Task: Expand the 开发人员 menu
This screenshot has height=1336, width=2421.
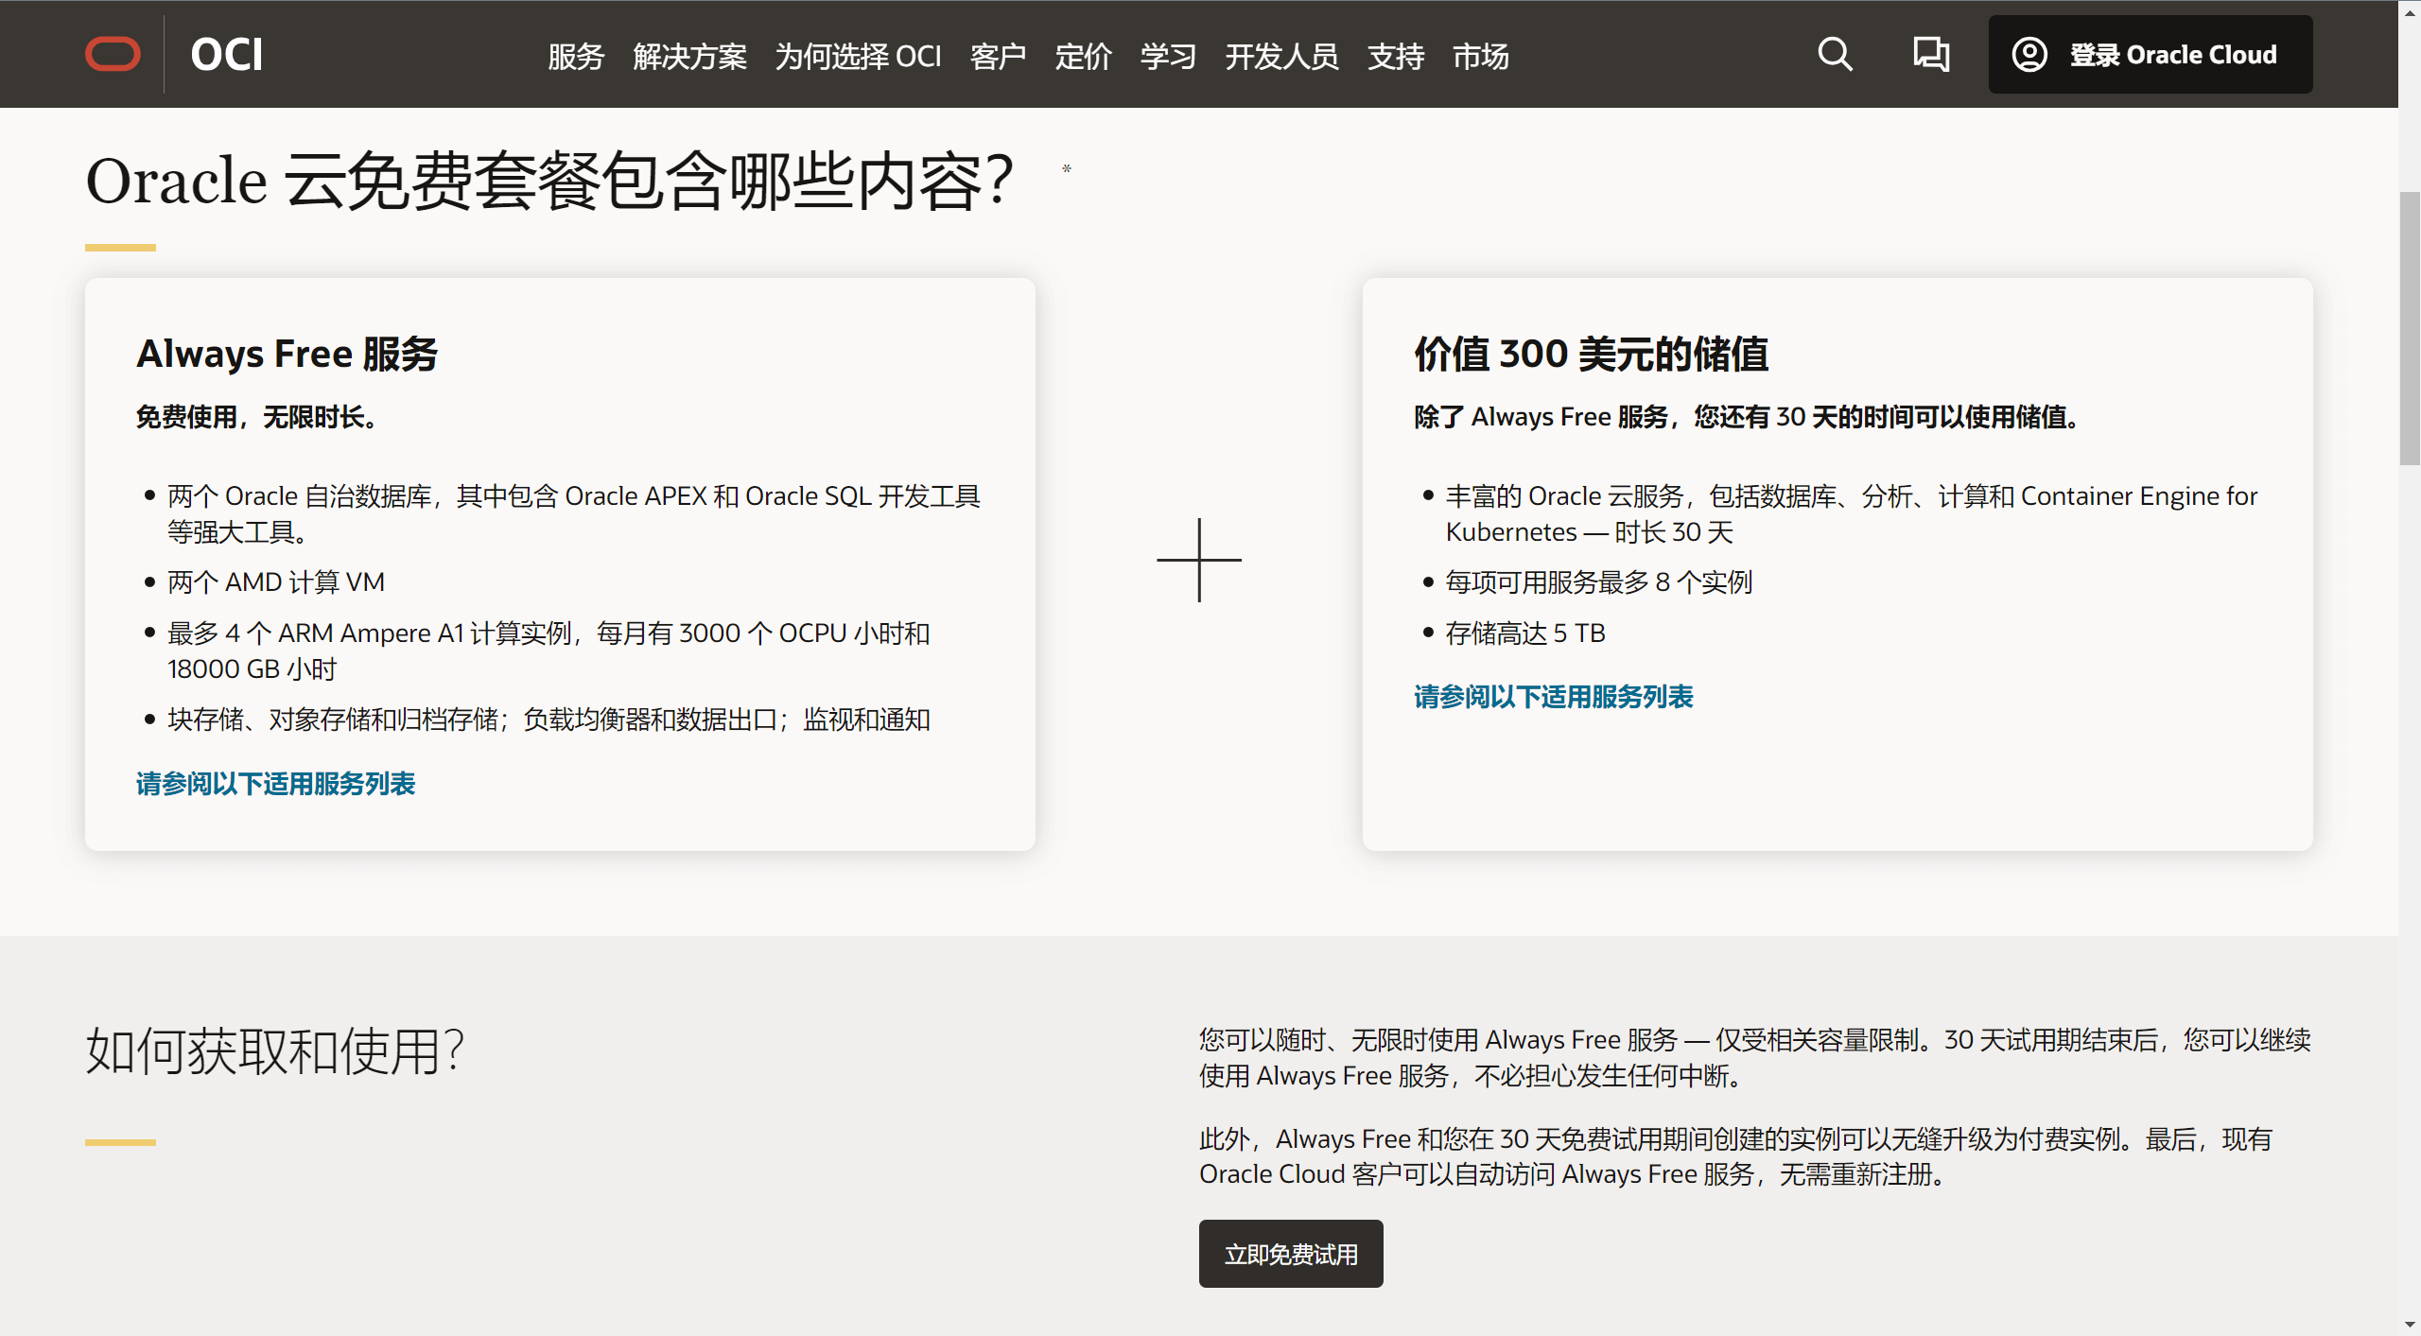Action: pyautogui.click(x=1281, y=57)
